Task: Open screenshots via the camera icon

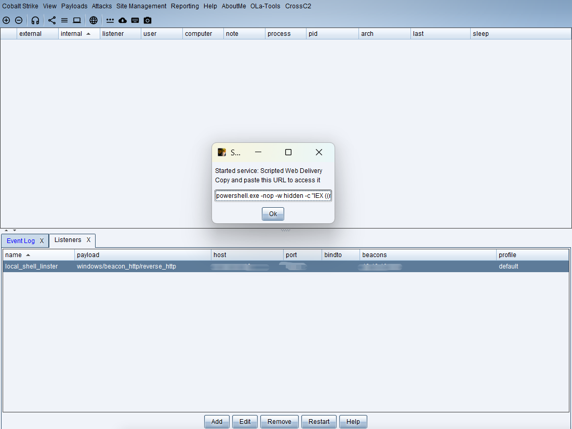Action: [x=148, y=20]
